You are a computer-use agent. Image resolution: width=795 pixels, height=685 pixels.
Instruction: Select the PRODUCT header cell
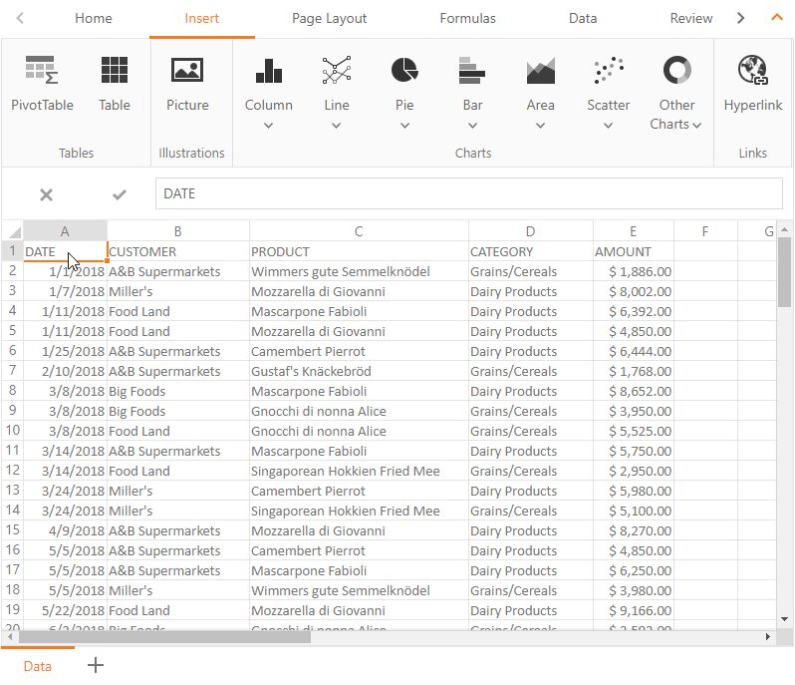pyautogui.click(x=359, y=251)
